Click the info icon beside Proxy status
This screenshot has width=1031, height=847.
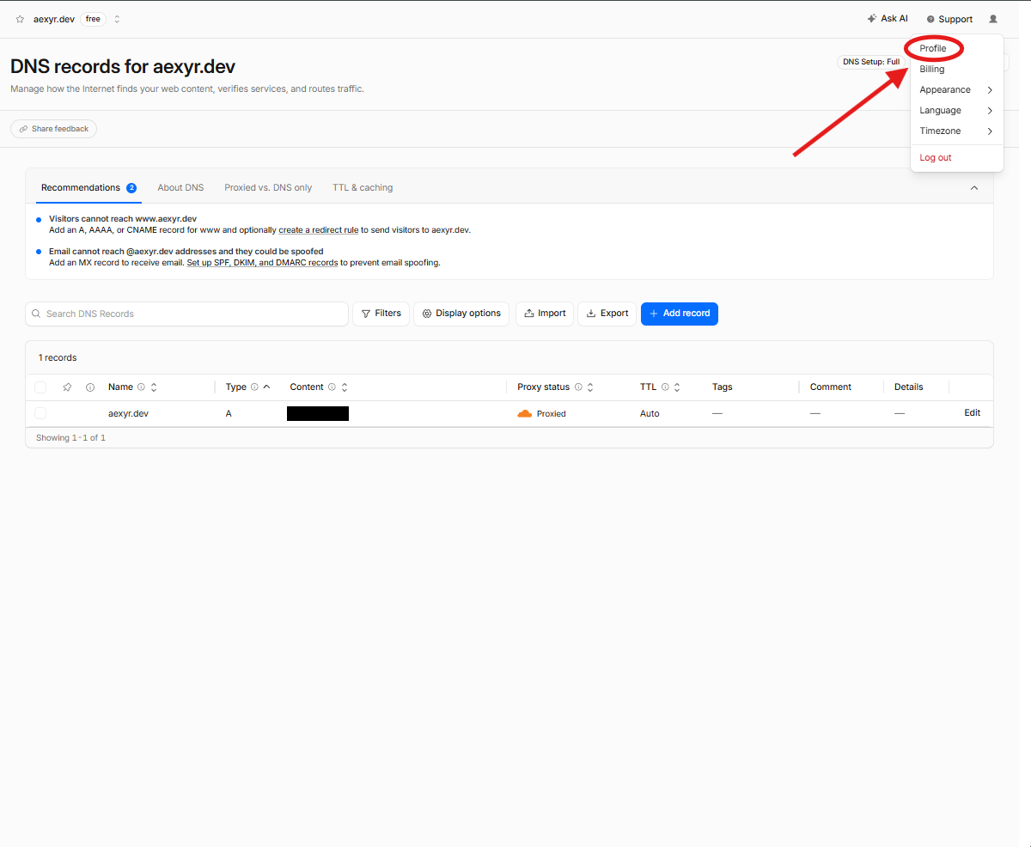578,387
